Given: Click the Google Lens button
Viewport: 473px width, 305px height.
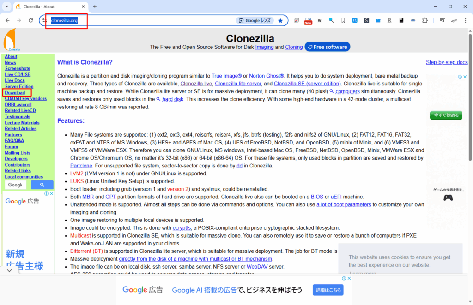Looking at the screenshot, I should pos(255,20).
